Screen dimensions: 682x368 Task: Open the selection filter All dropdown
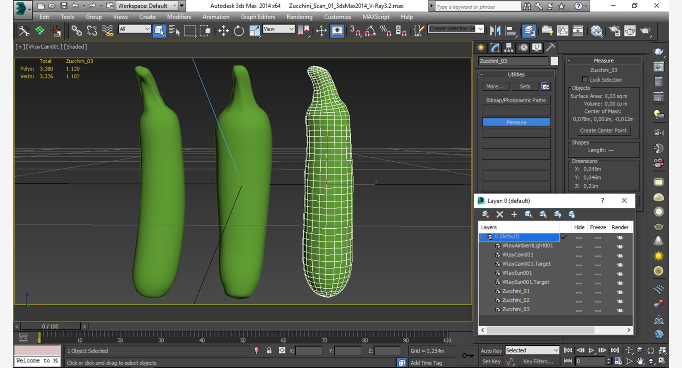point(134,29)
